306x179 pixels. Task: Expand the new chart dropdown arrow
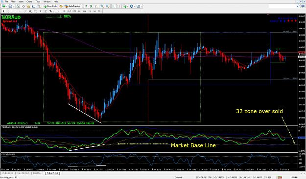tap(6, 6)
